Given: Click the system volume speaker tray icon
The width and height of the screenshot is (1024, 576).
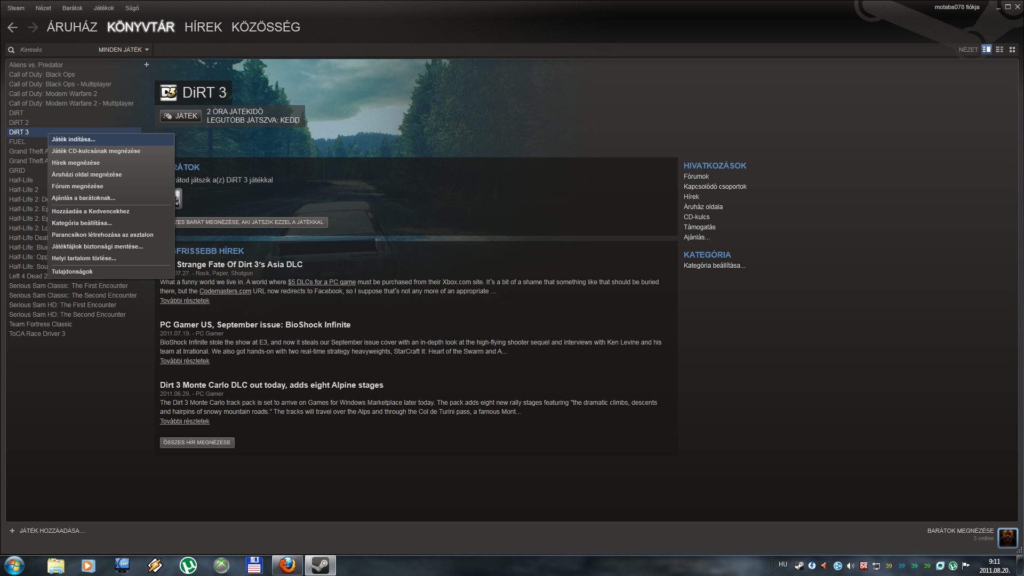Looking at the screenshot, I should [851, 566].
